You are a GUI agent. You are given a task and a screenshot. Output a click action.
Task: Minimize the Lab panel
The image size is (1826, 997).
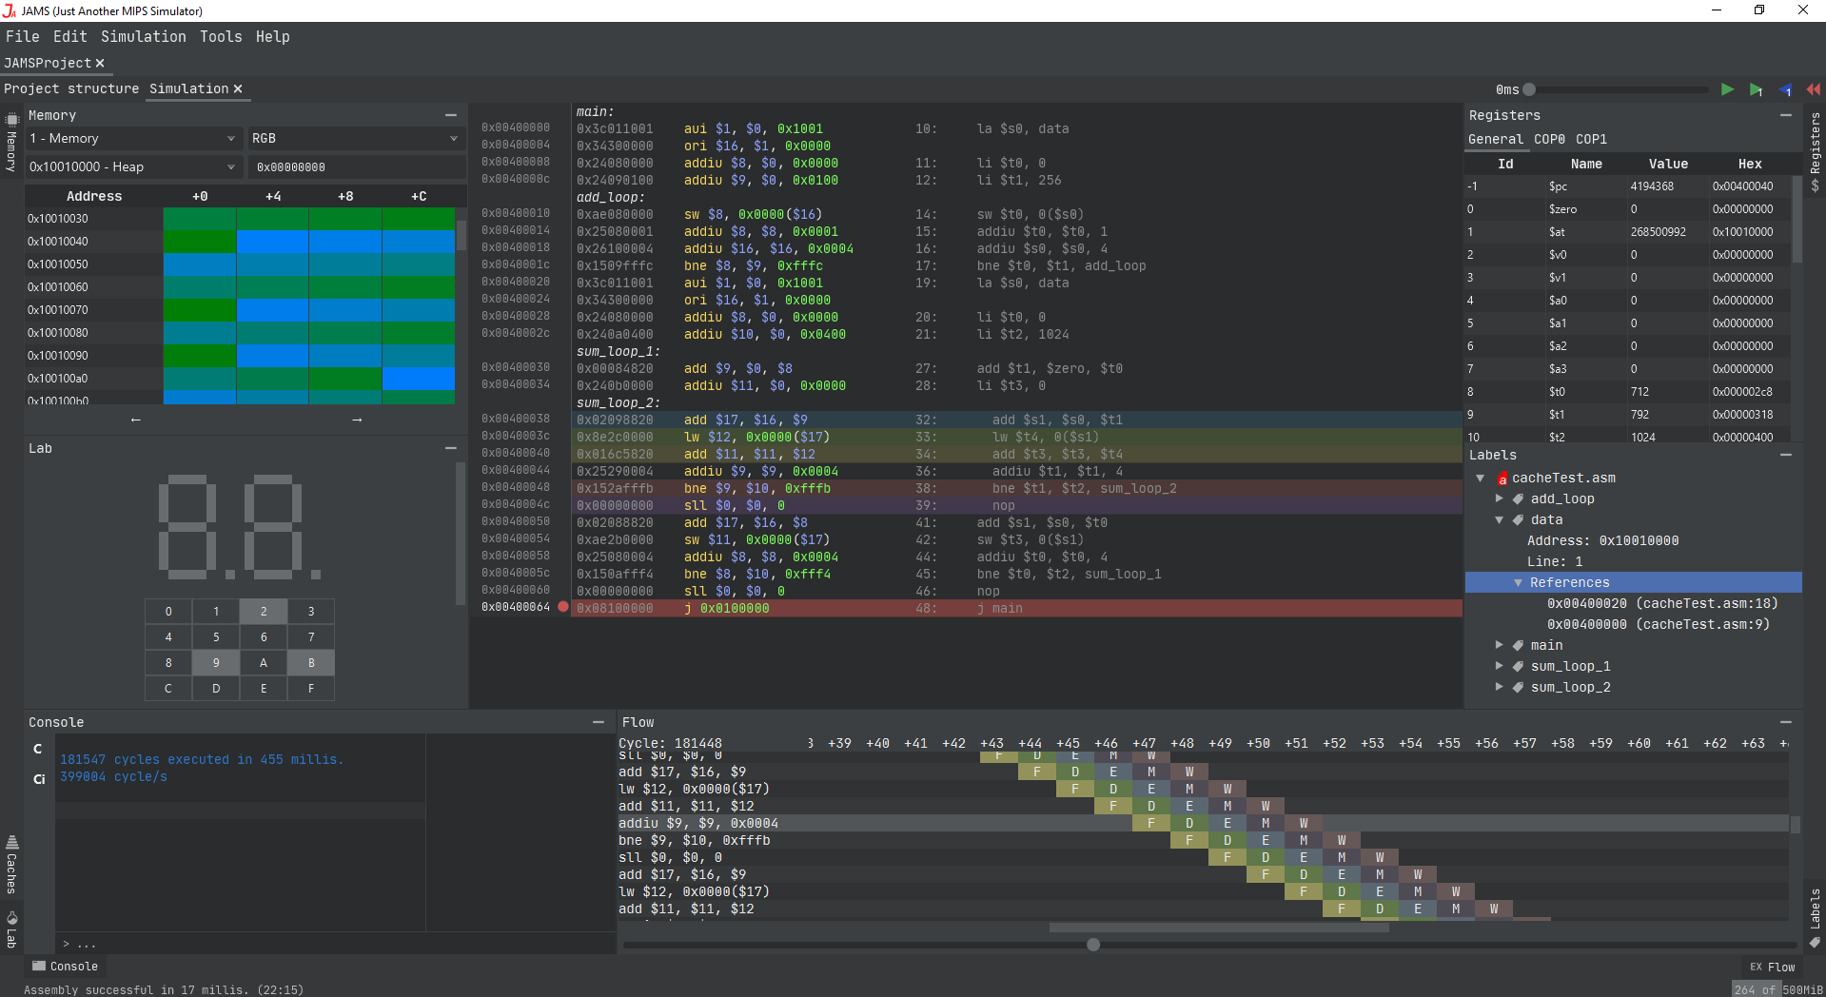point(451,448)
